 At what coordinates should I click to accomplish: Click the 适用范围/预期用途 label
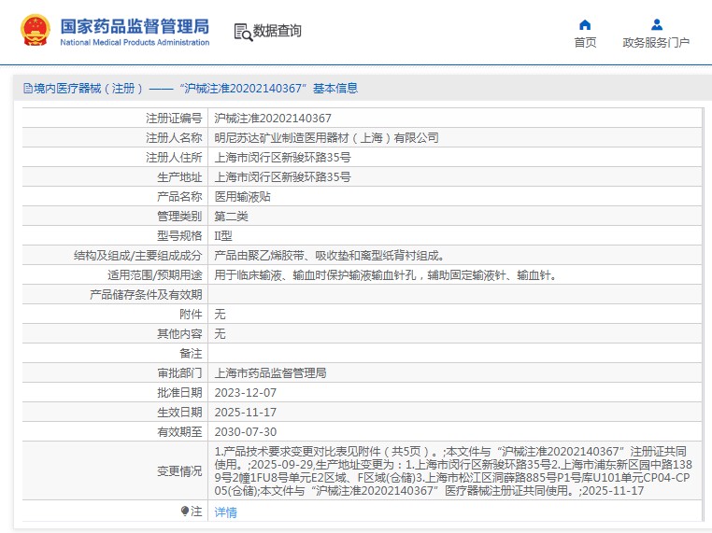click(155, 274)
